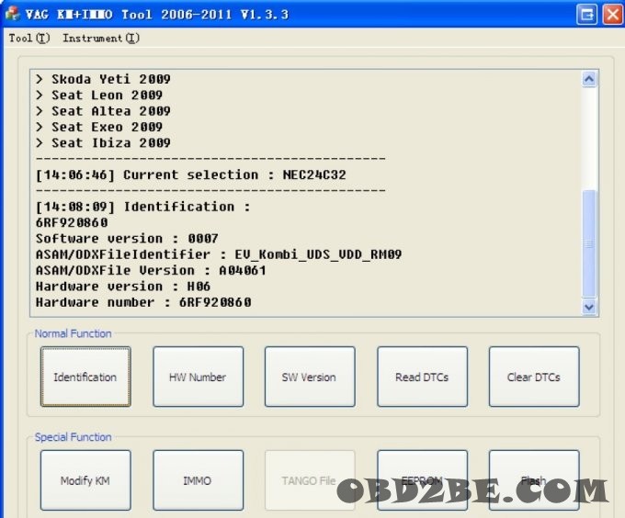Image resolution: width=625 pixels, height=518 pixels.
Task: Run Clear DTCs function
Action: [x=534, y=377]
